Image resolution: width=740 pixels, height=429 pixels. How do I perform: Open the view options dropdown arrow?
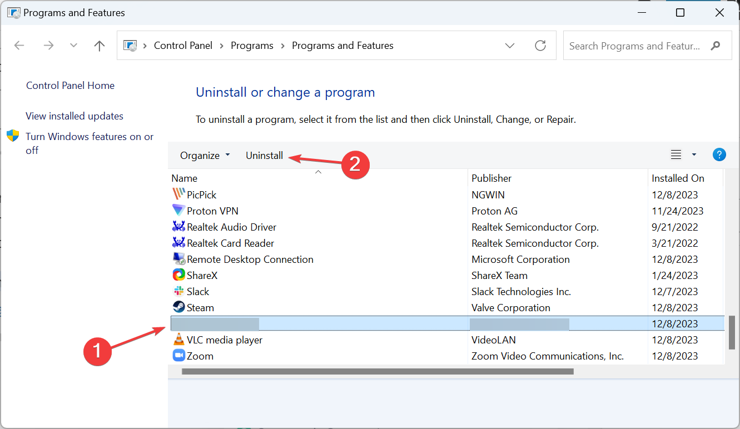tap(694, 154)
